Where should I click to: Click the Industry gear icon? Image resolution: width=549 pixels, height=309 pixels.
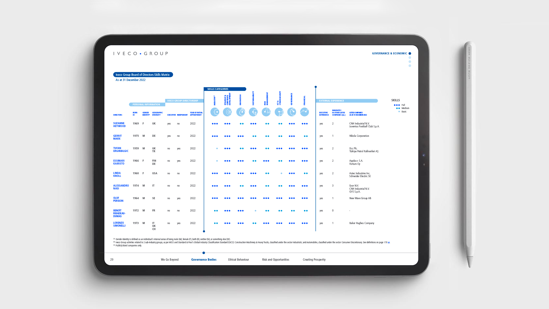[215, 112]
